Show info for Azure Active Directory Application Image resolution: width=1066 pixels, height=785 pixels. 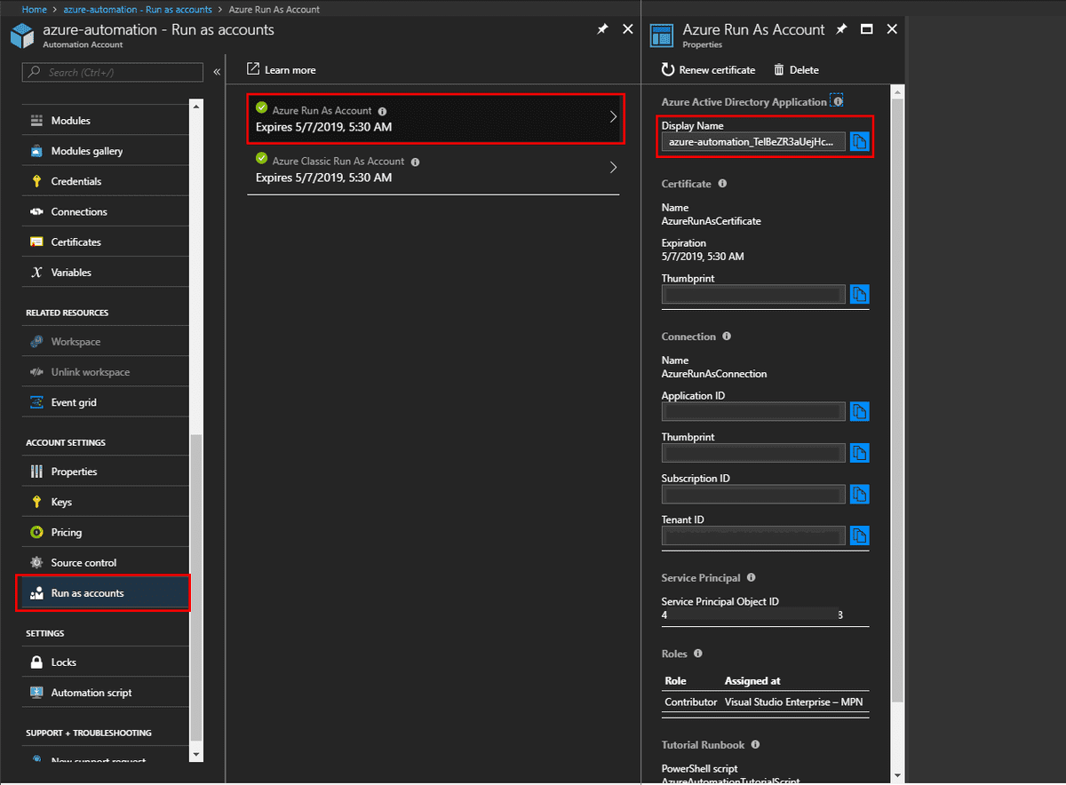837,102
